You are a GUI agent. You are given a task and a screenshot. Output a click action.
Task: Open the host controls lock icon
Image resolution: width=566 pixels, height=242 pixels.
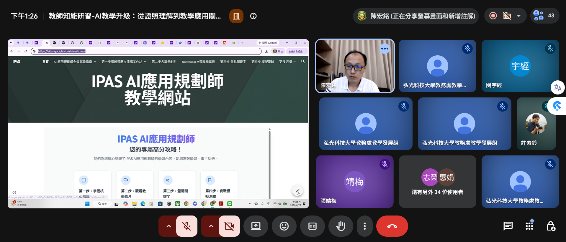551,226
